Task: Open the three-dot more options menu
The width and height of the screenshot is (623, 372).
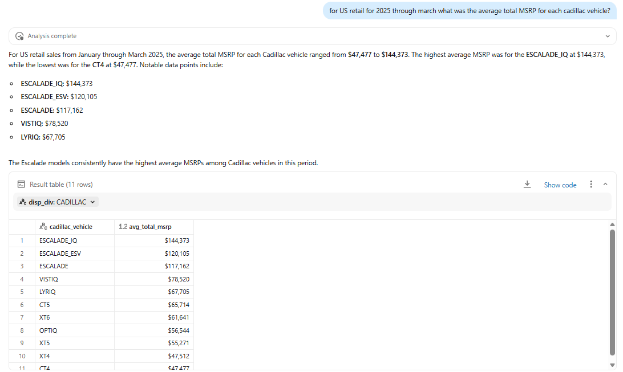Action: 591,185
